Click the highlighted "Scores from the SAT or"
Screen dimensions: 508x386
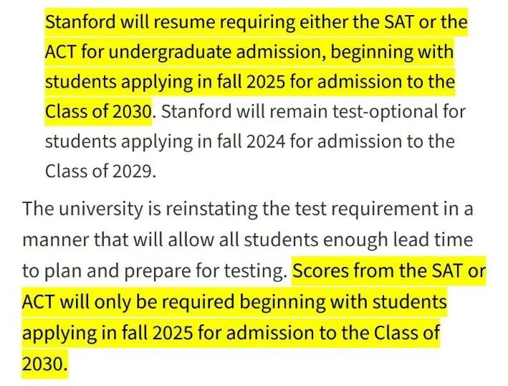click(389, 270)
